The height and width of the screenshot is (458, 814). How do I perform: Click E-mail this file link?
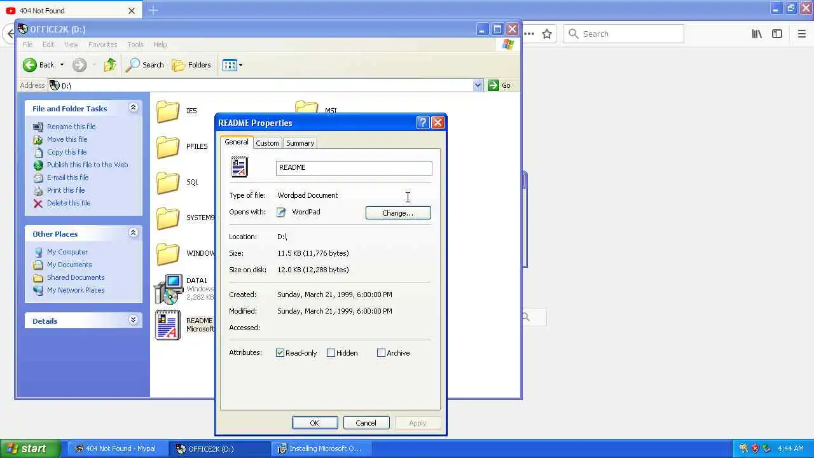point(67,177)
